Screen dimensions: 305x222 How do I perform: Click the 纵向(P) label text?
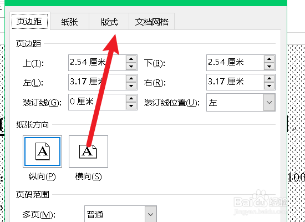(42, 177)
